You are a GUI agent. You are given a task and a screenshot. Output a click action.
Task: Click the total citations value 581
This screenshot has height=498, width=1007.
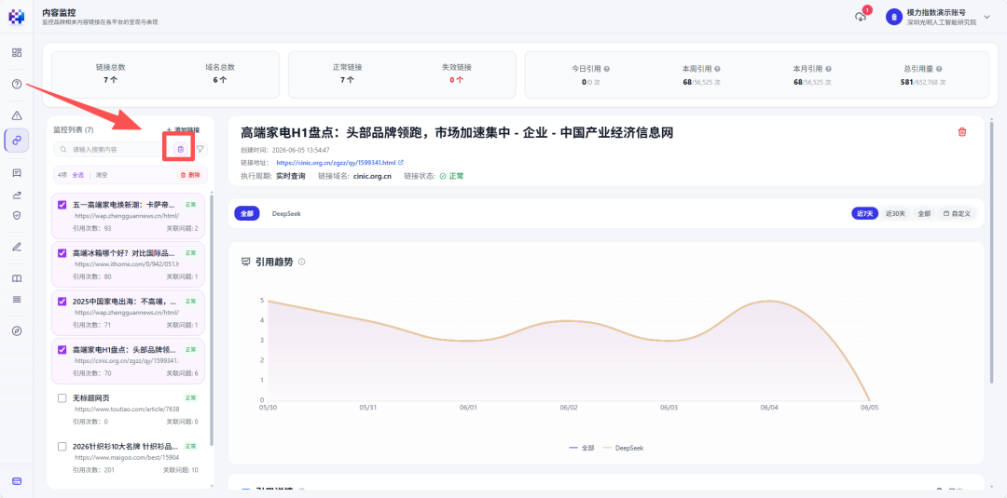pos(906,82)
